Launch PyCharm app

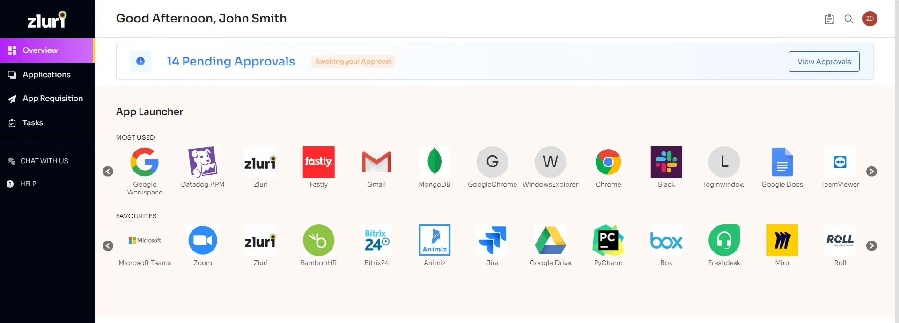608,240
